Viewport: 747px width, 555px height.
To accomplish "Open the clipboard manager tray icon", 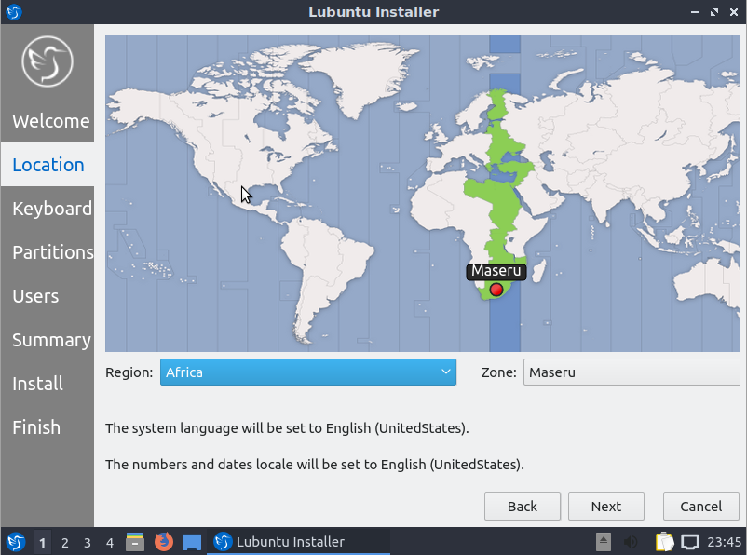I will 663,542.
